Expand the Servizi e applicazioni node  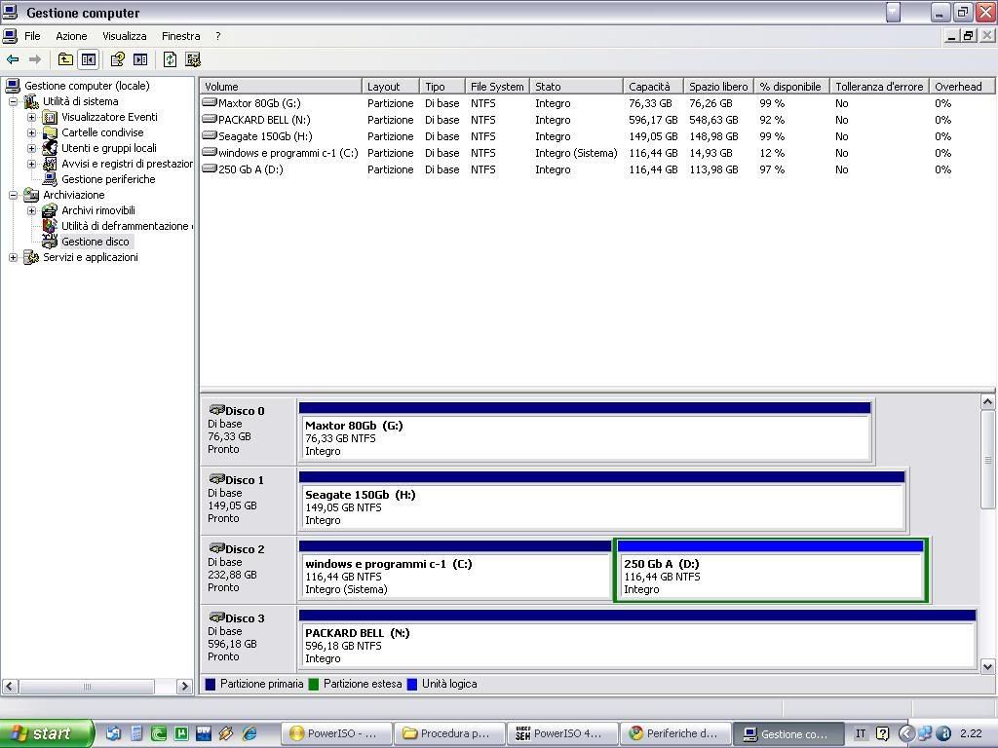13,257
